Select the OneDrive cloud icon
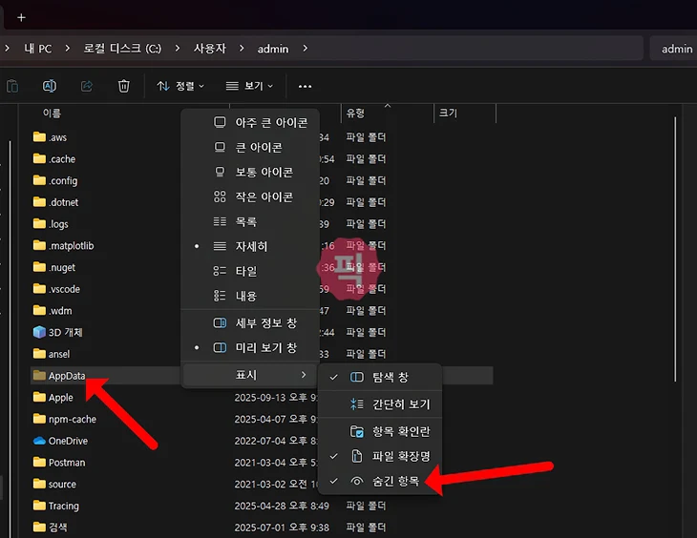This screenshot has width=697, height=538. point(39,441)
